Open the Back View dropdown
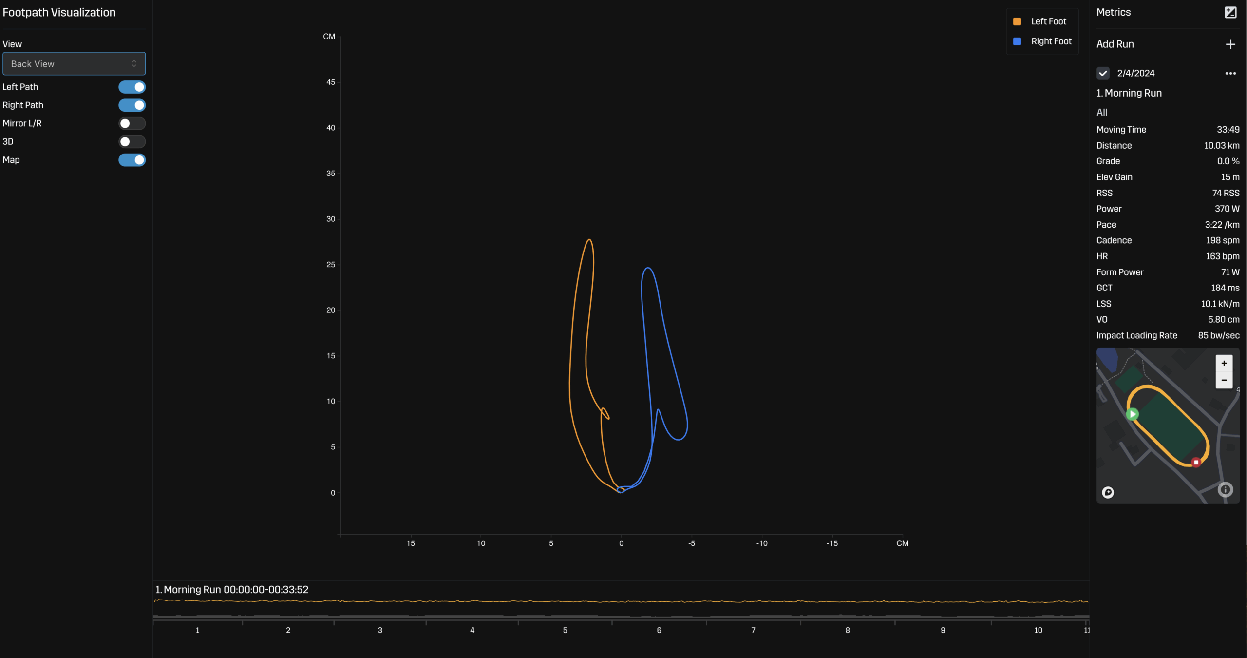The height and width of the screenshot is (658, 1247). (74, 64)
